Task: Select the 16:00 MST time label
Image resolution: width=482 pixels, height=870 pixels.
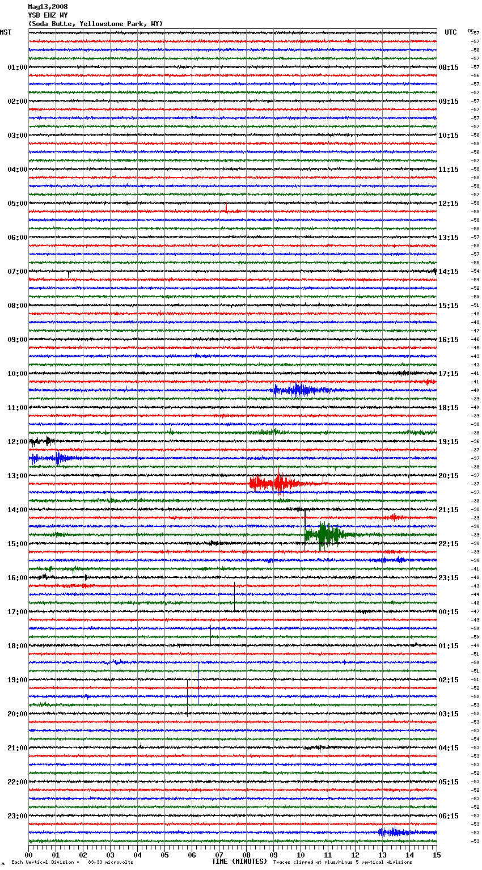Action: (17, 578)
